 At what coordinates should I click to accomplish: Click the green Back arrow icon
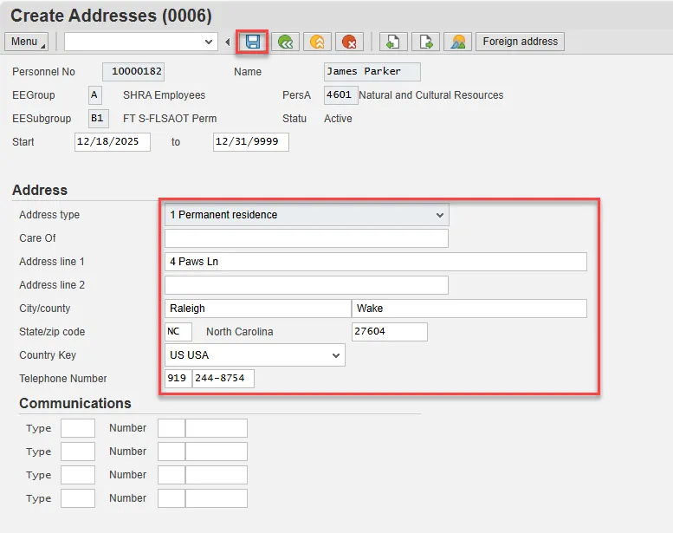tap(286, 42)
